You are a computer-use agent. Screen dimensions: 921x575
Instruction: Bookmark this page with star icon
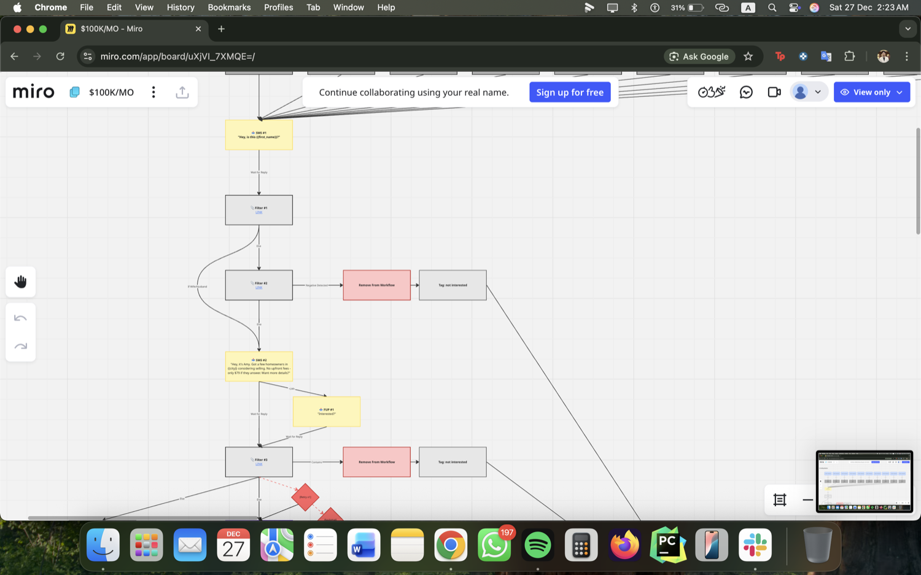coord(748,56)
